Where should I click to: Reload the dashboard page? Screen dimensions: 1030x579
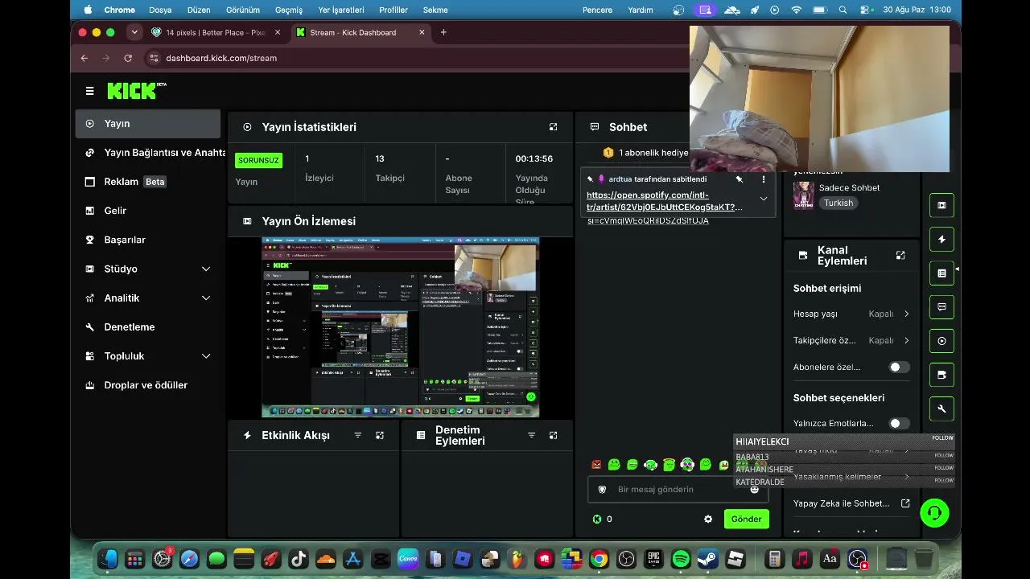point(128,58)
